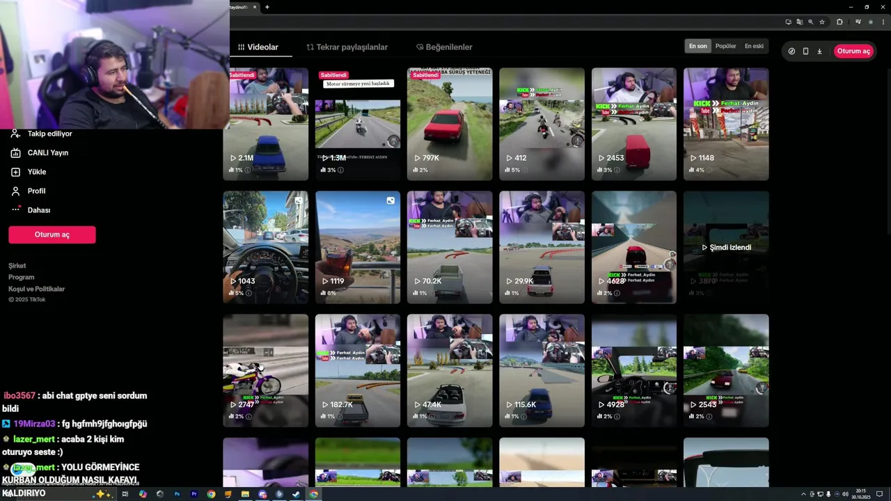Open the Şirket footer link

(17, 266)
